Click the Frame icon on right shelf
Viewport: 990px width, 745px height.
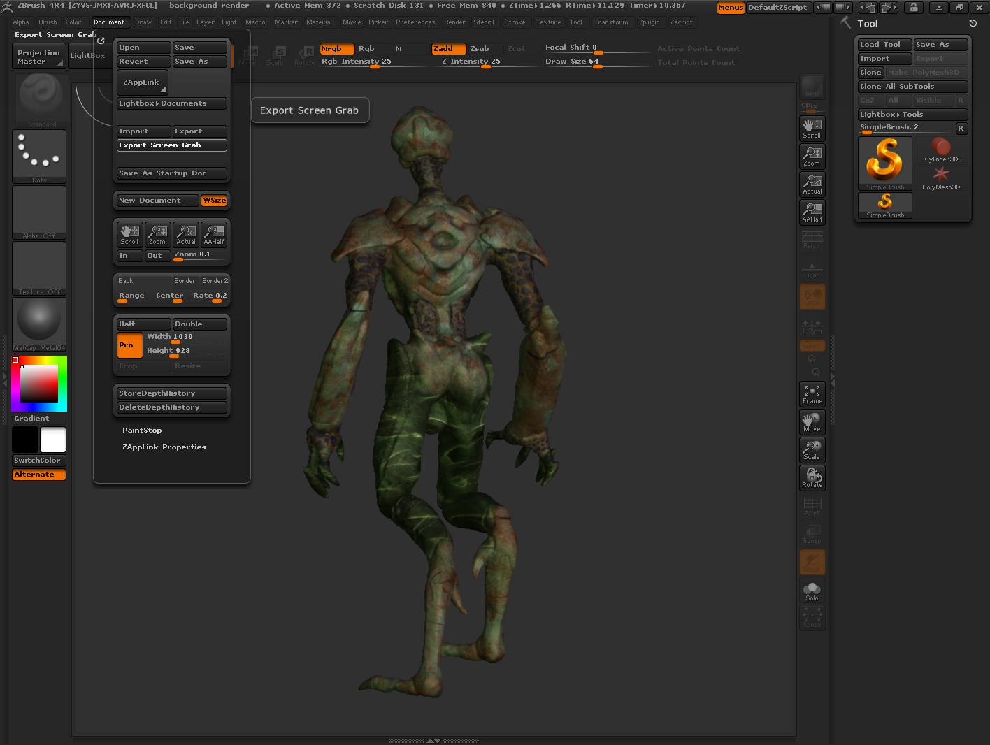pyautogui.click(x=812, y=393)
